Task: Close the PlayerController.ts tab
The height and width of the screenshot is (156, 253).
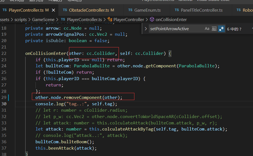Action: (53, 10)
